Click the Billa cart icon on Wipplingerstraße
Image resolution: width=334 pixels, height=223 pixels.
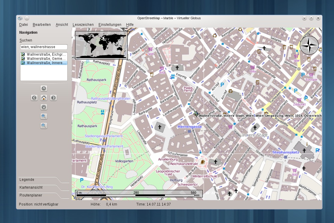(x=252, y=68)
